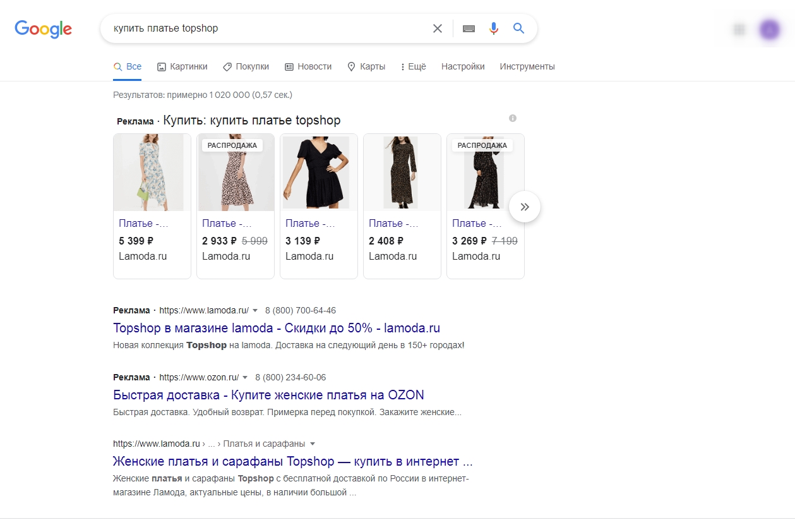Click phone number 8 (800) 234-60-06
Screen dimensions: 795x520
click(290, 377)
